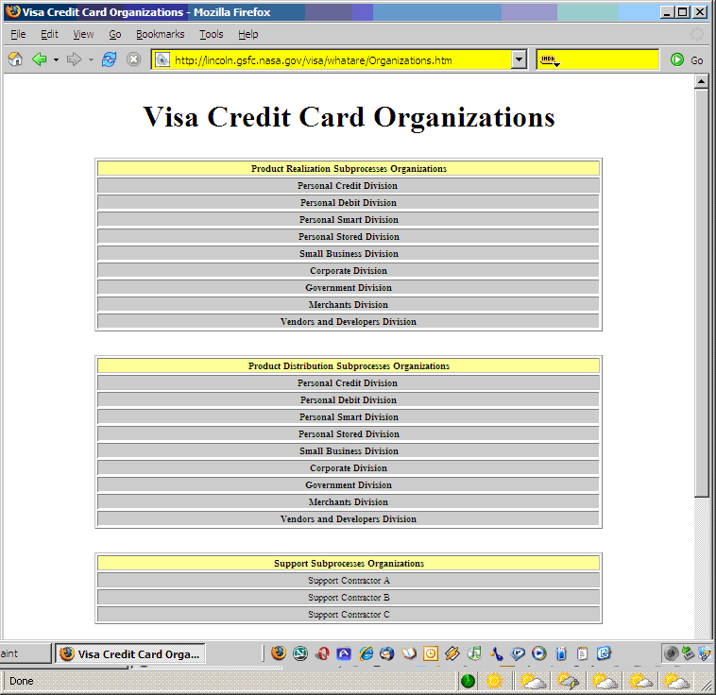This screenshot has width=716, height=695.
Task: Reload the page with the Refresh icon
Action: 110,59
